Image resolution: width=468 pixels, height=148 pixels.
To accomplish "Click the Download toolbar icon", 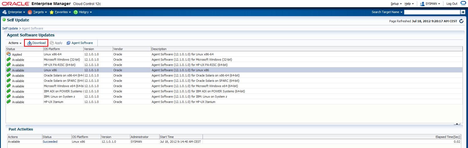I will pos(30,43).
